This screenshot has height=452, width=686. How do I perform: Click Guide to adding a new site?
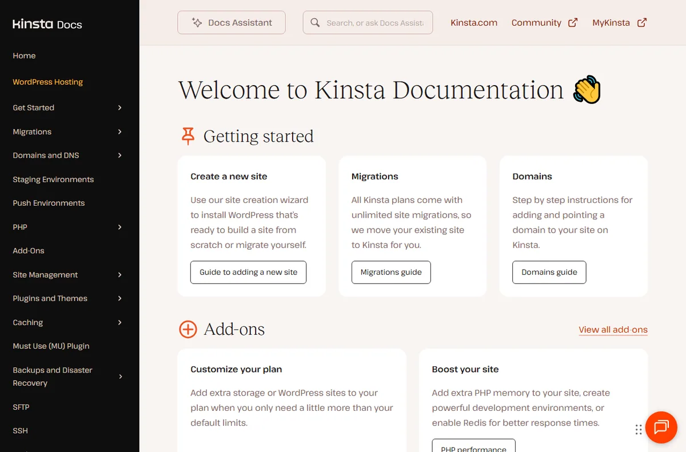click(x=249, y=272)
